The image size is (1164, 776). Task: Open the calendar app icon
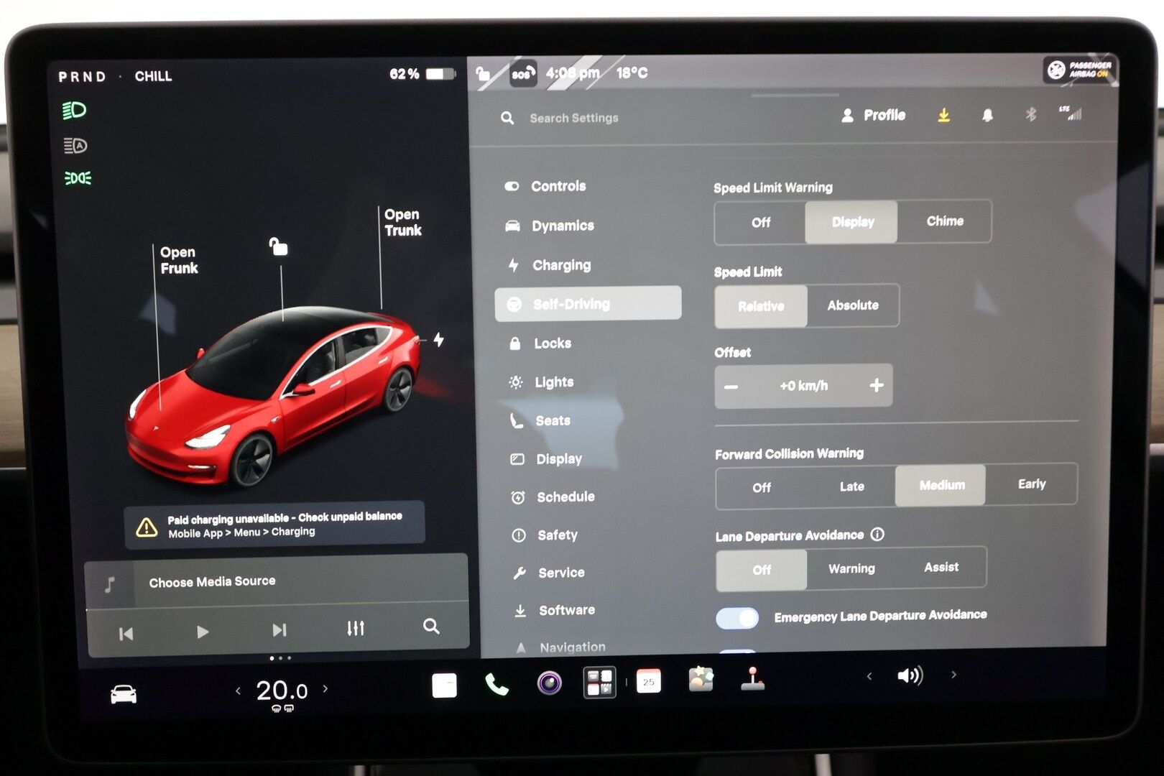[x=648, y=681]
